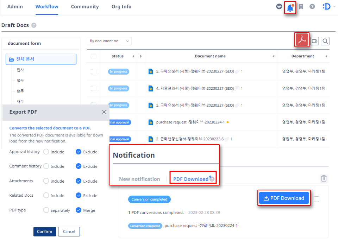Screen dimensions: 338x241
Task: Click the help question mark icon
Action: pos(312,6)
